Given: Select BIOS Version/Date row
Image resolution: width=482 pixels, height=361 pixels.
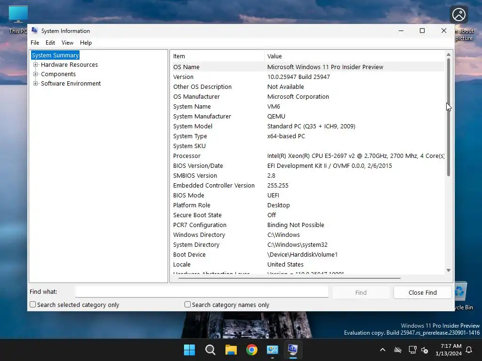Looking at the screenshot, I should coord(308,166).
